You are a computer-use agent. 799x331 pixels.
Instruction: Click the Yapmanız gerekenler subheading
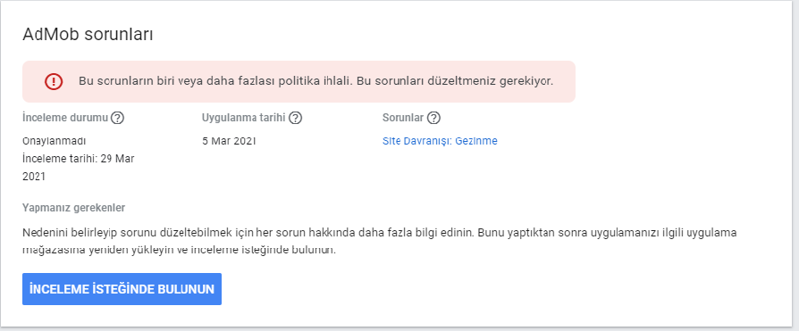[x=74, y=208]
